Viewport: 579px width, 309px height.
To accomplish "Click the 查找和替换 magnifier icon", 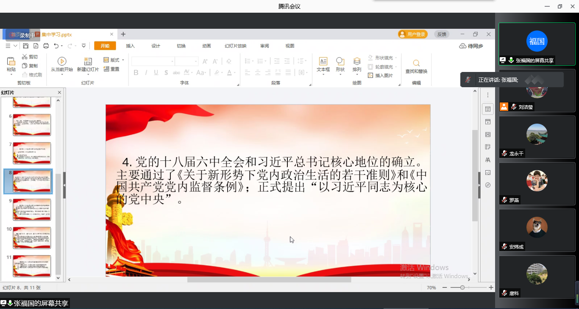I will click(x=416, y=63).
